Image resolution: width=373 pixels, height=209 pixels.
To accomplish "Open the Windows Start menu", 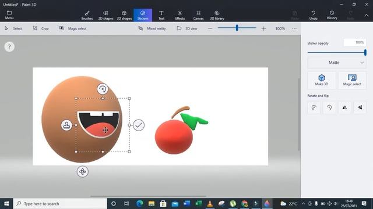I will pyautogui.click(x=6, y=204).
